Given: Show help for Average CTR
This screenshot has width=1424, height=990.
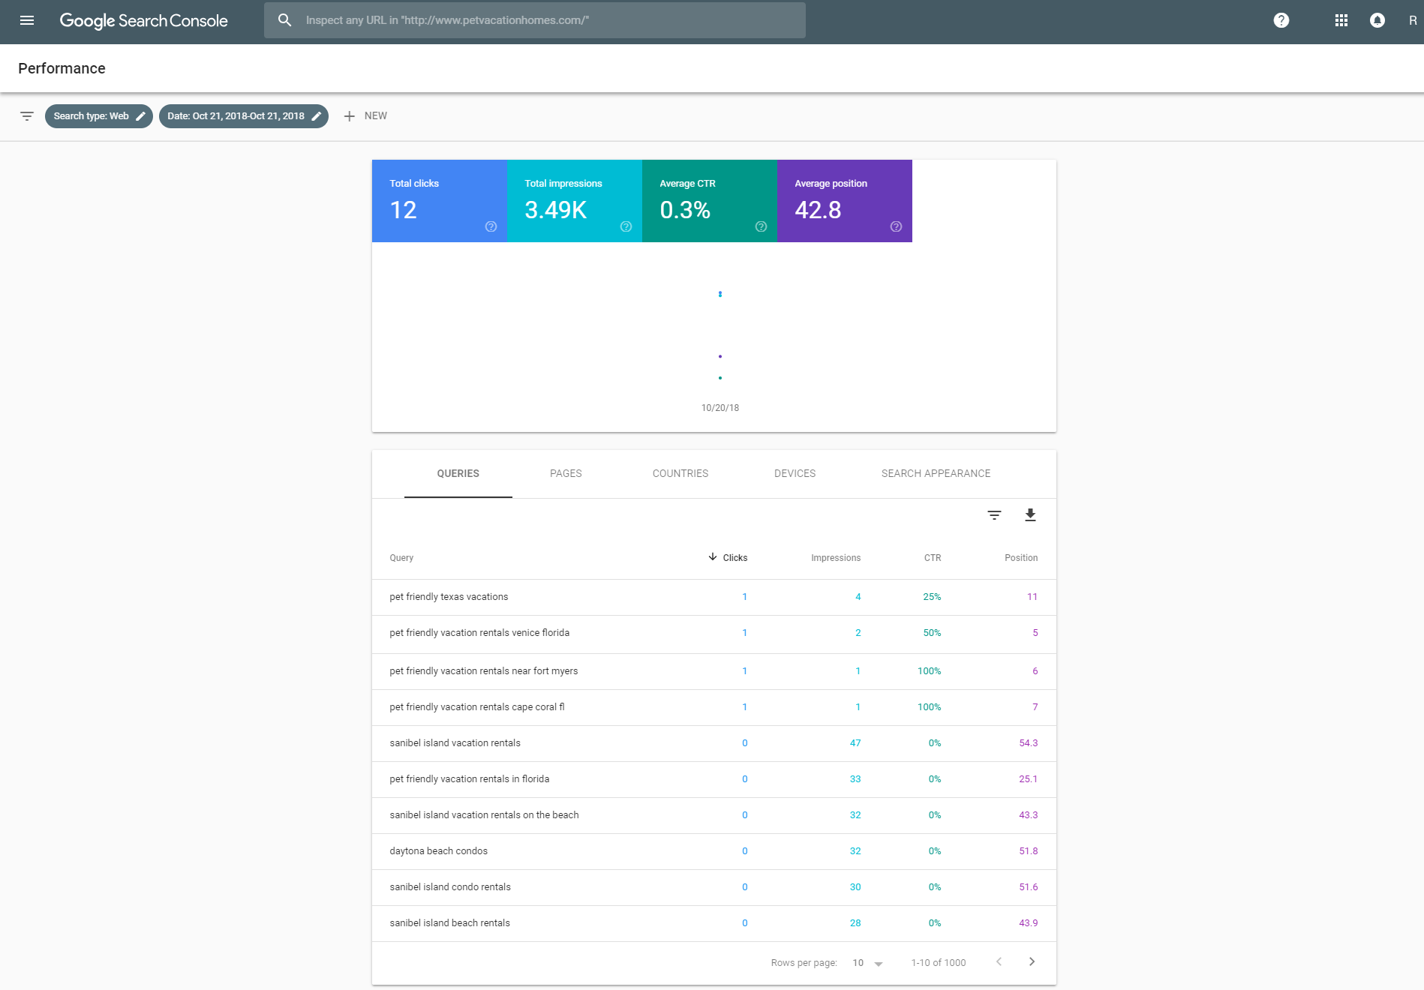Looking at the screenshot, I should pyautogui.click(x=761, y=226).
